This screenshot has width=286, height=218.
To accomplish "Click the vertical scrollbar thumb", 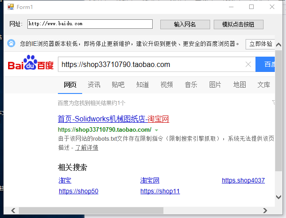I will tap(278, 111).
